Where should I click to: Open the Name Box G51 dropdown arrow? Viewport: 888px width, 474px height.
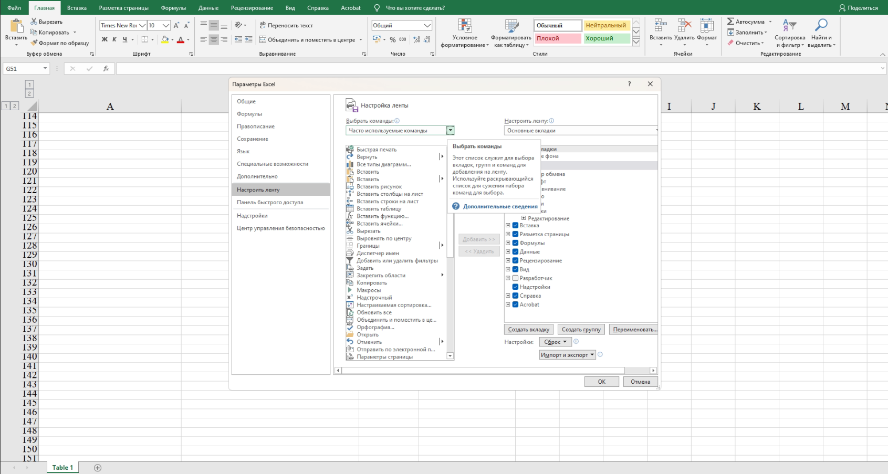(45, 69)
